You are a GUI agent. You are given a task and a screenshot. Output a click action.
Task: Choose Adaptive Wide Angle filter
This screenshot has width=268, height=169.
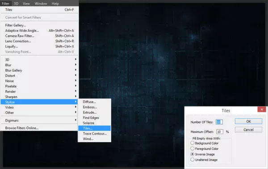click(39, 30)
